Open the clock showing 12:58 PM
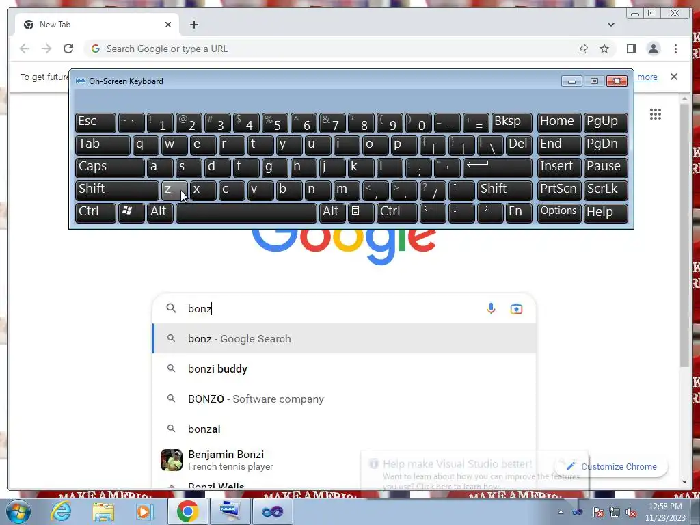The height and width of the screenshot is (525, 700). [x=665, y=512]
